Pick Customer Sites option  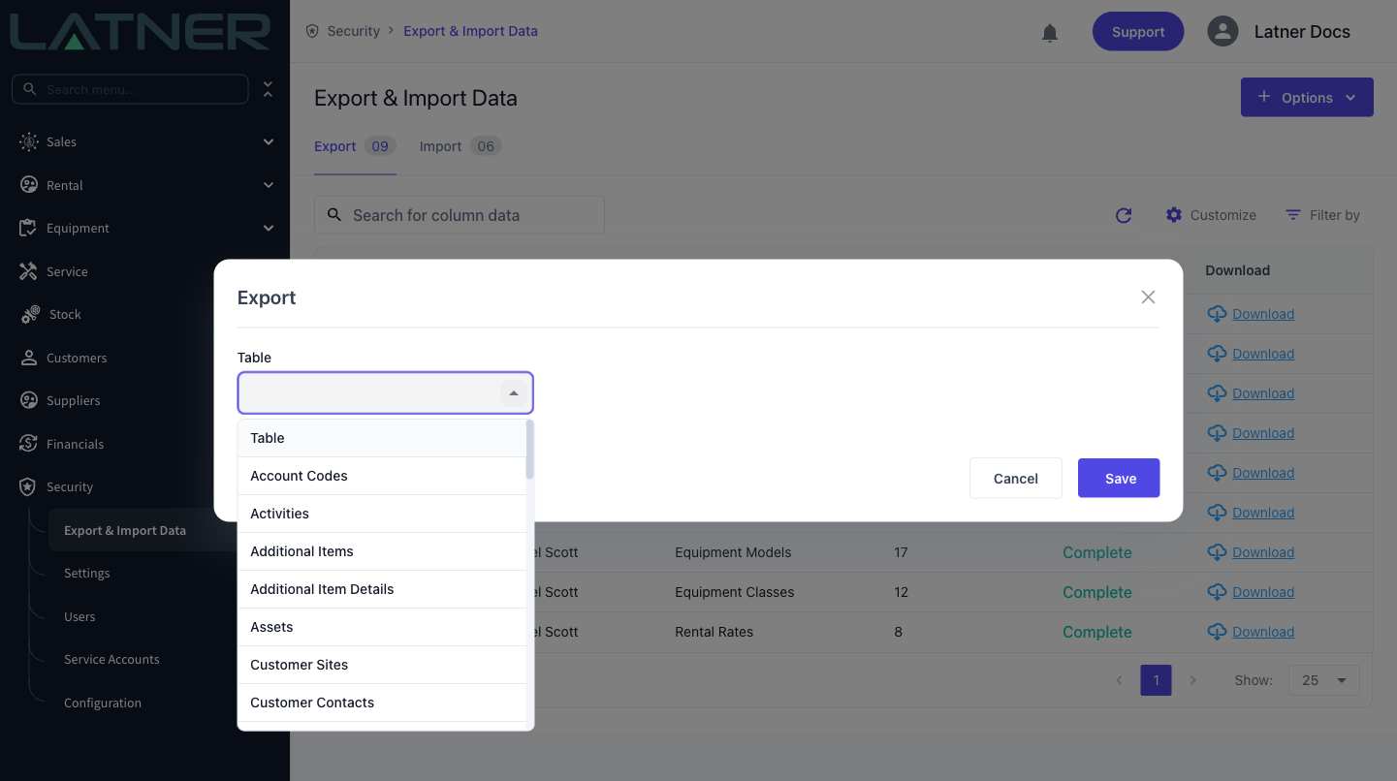[x=382, y=665]
